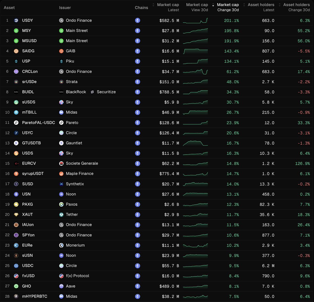The width and height of the screenshot is (314, 302).
Task: Click the PAXG asset icon
Action: pos(16,204)
